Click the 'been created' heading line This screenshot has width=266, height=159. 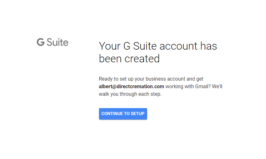(x=129, y=59)
